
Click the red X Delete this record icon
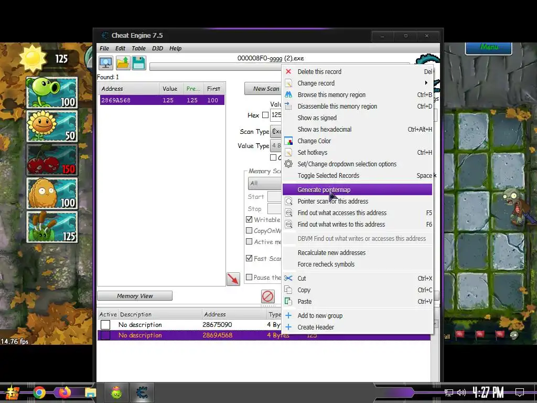(288, 71)
